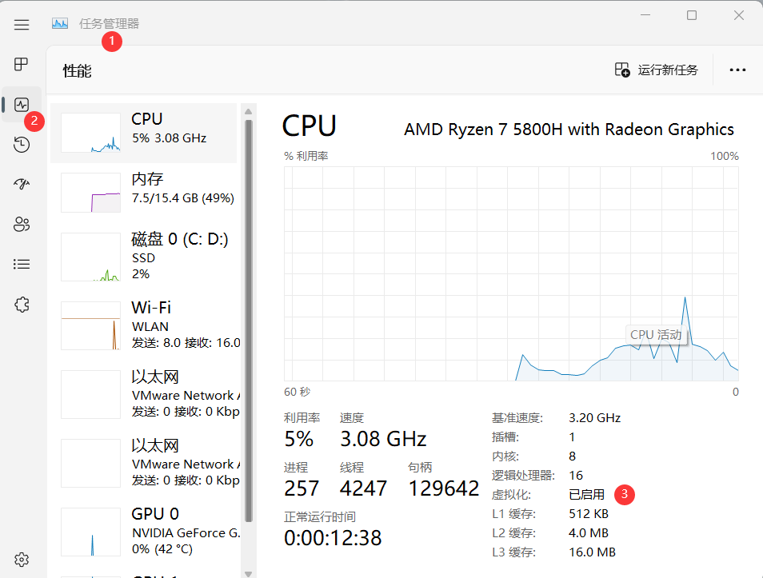Image resolution: width=763 pixels, height=578 pixels.
Task: Click the GPU 0 mini graph thumbnail
Action: (90, 532)
